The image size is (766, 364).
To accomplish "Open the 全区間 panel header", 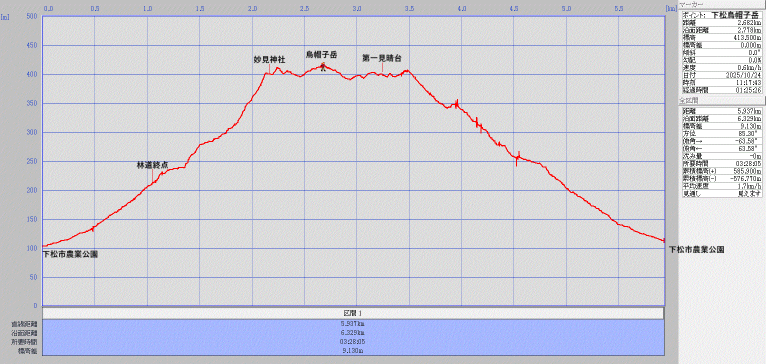I will (688, 101).
